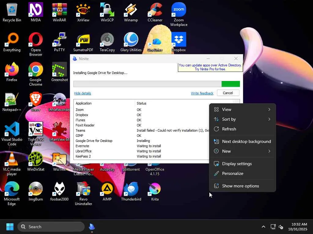Select the WinRAR desktop icon
The image size is (313, 234).
(x=60, y=12)
